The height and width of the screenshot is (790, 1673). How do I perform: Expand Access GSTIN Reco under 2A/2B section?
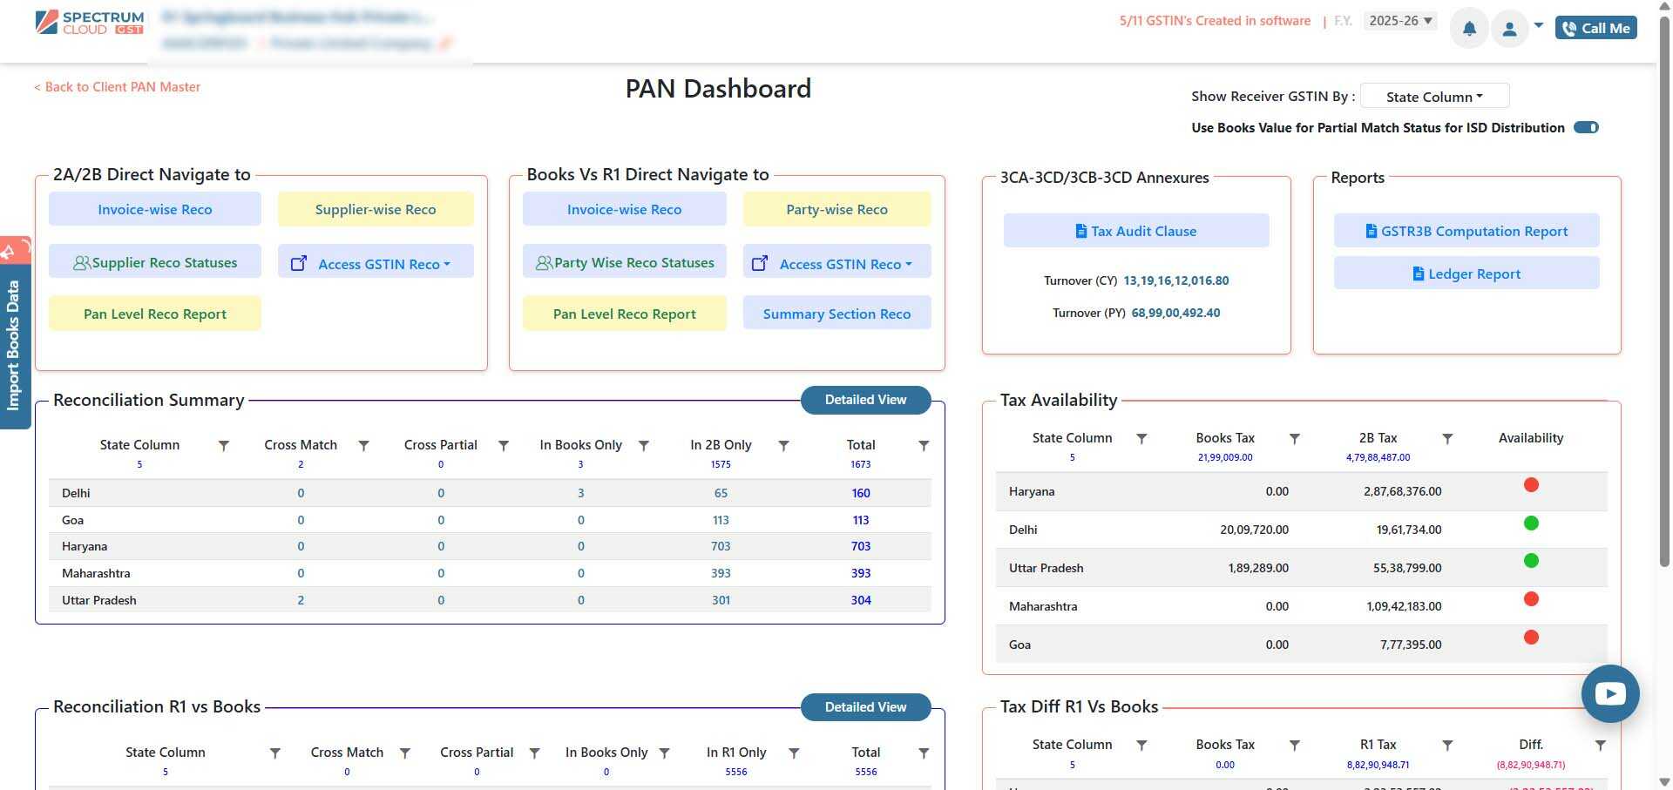376,263
